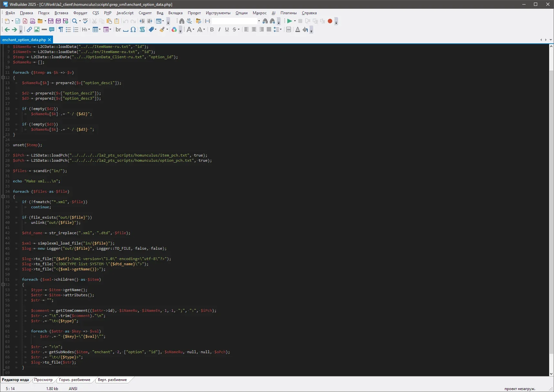554x392 pixels.
Task: Align text right
Action: pyautogui.click(x=261, y=30)
